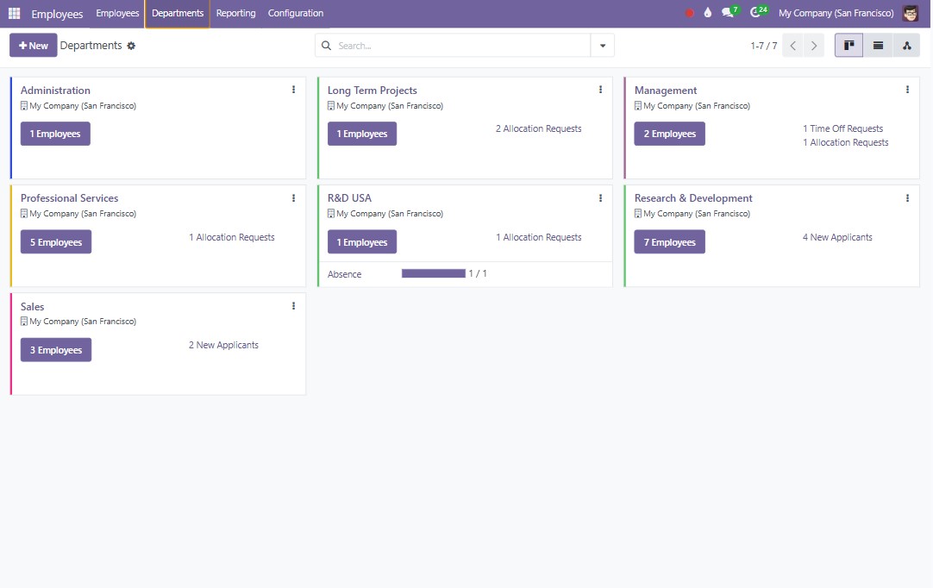Open the Hierarchy view

point(907,45)
